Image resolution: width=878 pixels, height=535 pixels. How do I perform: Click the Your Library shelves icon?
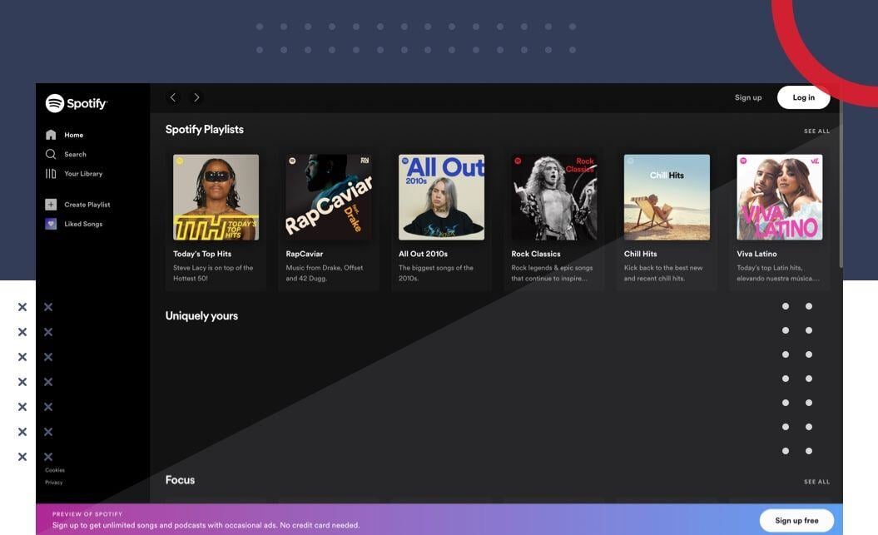point(51,174)
